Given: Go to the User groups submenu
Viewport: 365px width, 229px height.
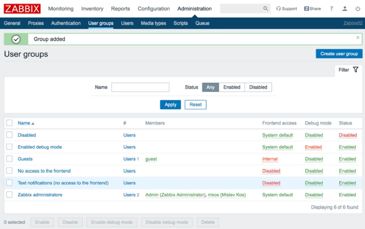Looking at the screenshot, I should coord(101,23).
